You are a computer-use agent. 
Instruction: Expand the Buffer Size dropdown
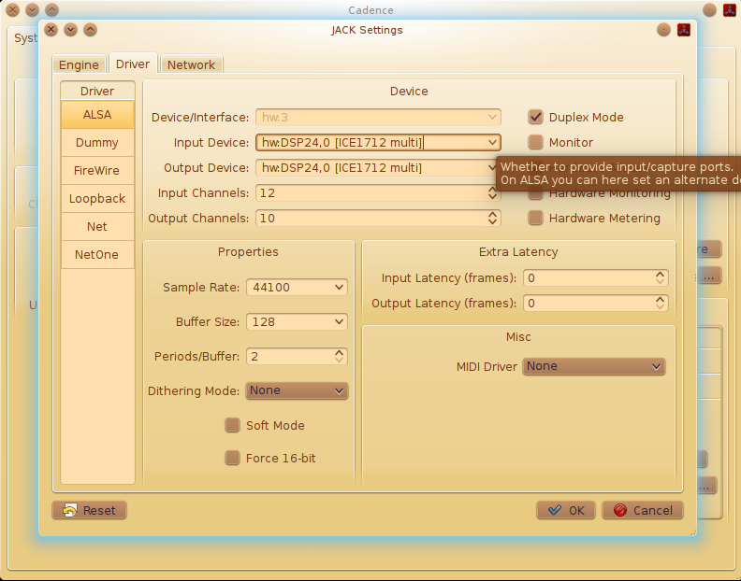click(x=297, y=322)
